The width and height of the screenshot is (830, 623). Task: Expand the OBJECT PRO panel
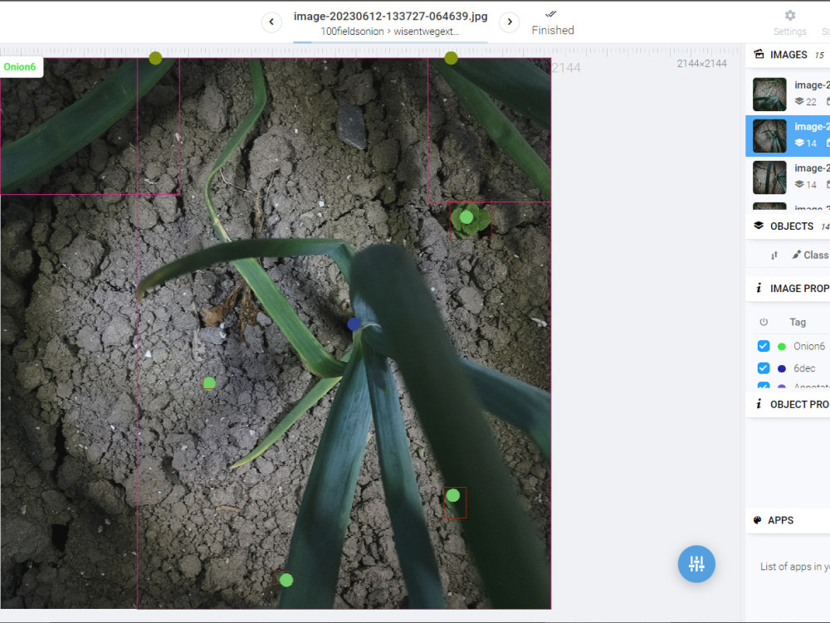pyautogui.click(x=788, y=405)
